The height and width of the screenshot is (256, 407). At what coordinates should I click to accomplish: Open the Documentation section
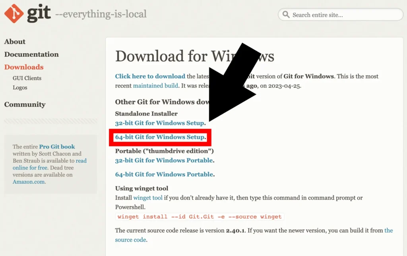31,54
